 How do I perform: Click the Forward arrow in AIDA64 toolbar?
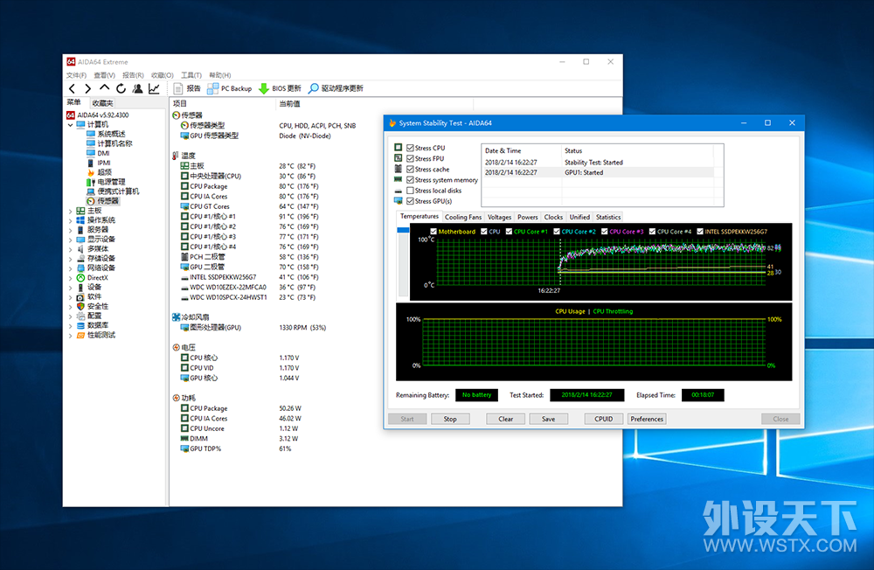[x=88, y=88]
